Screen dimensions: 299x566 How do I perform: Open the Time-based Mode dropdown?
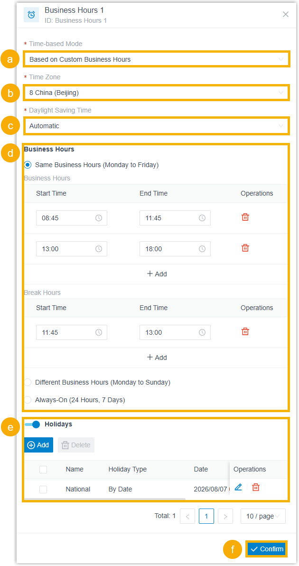coord(156,59)
